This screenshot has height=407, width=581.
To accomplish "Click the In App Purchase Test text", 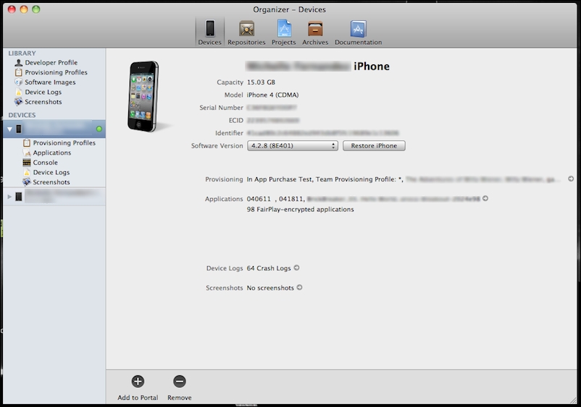I will pyautogui.click(x=280, y=179).
